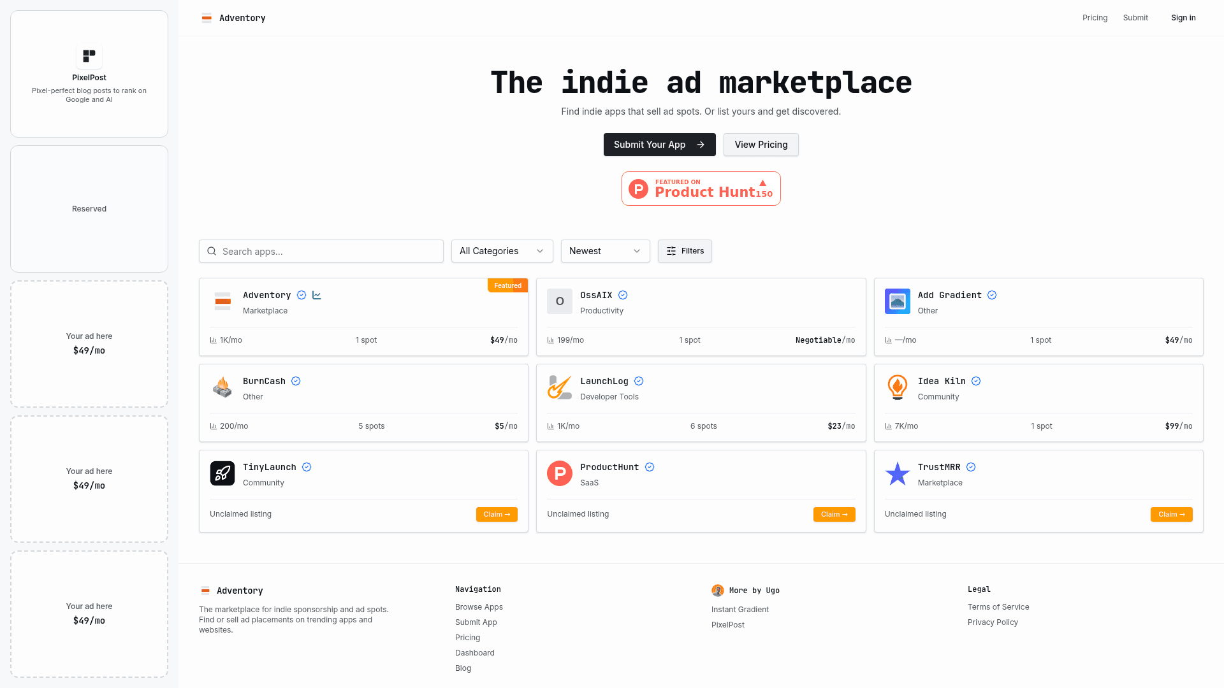Open the Featured on Product Hunt badge
This screenshot has height=688, width=1224.
701,189
